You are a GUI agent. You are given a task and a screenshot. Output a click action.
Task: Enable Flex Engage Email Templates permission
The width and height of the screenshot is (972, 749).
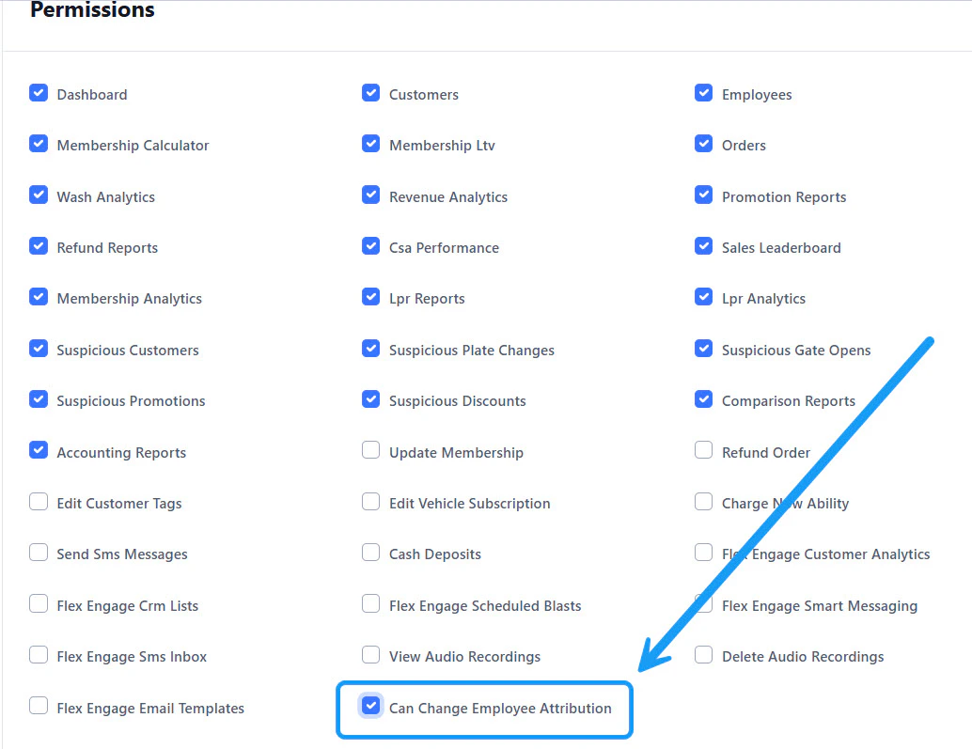point(39,707)
